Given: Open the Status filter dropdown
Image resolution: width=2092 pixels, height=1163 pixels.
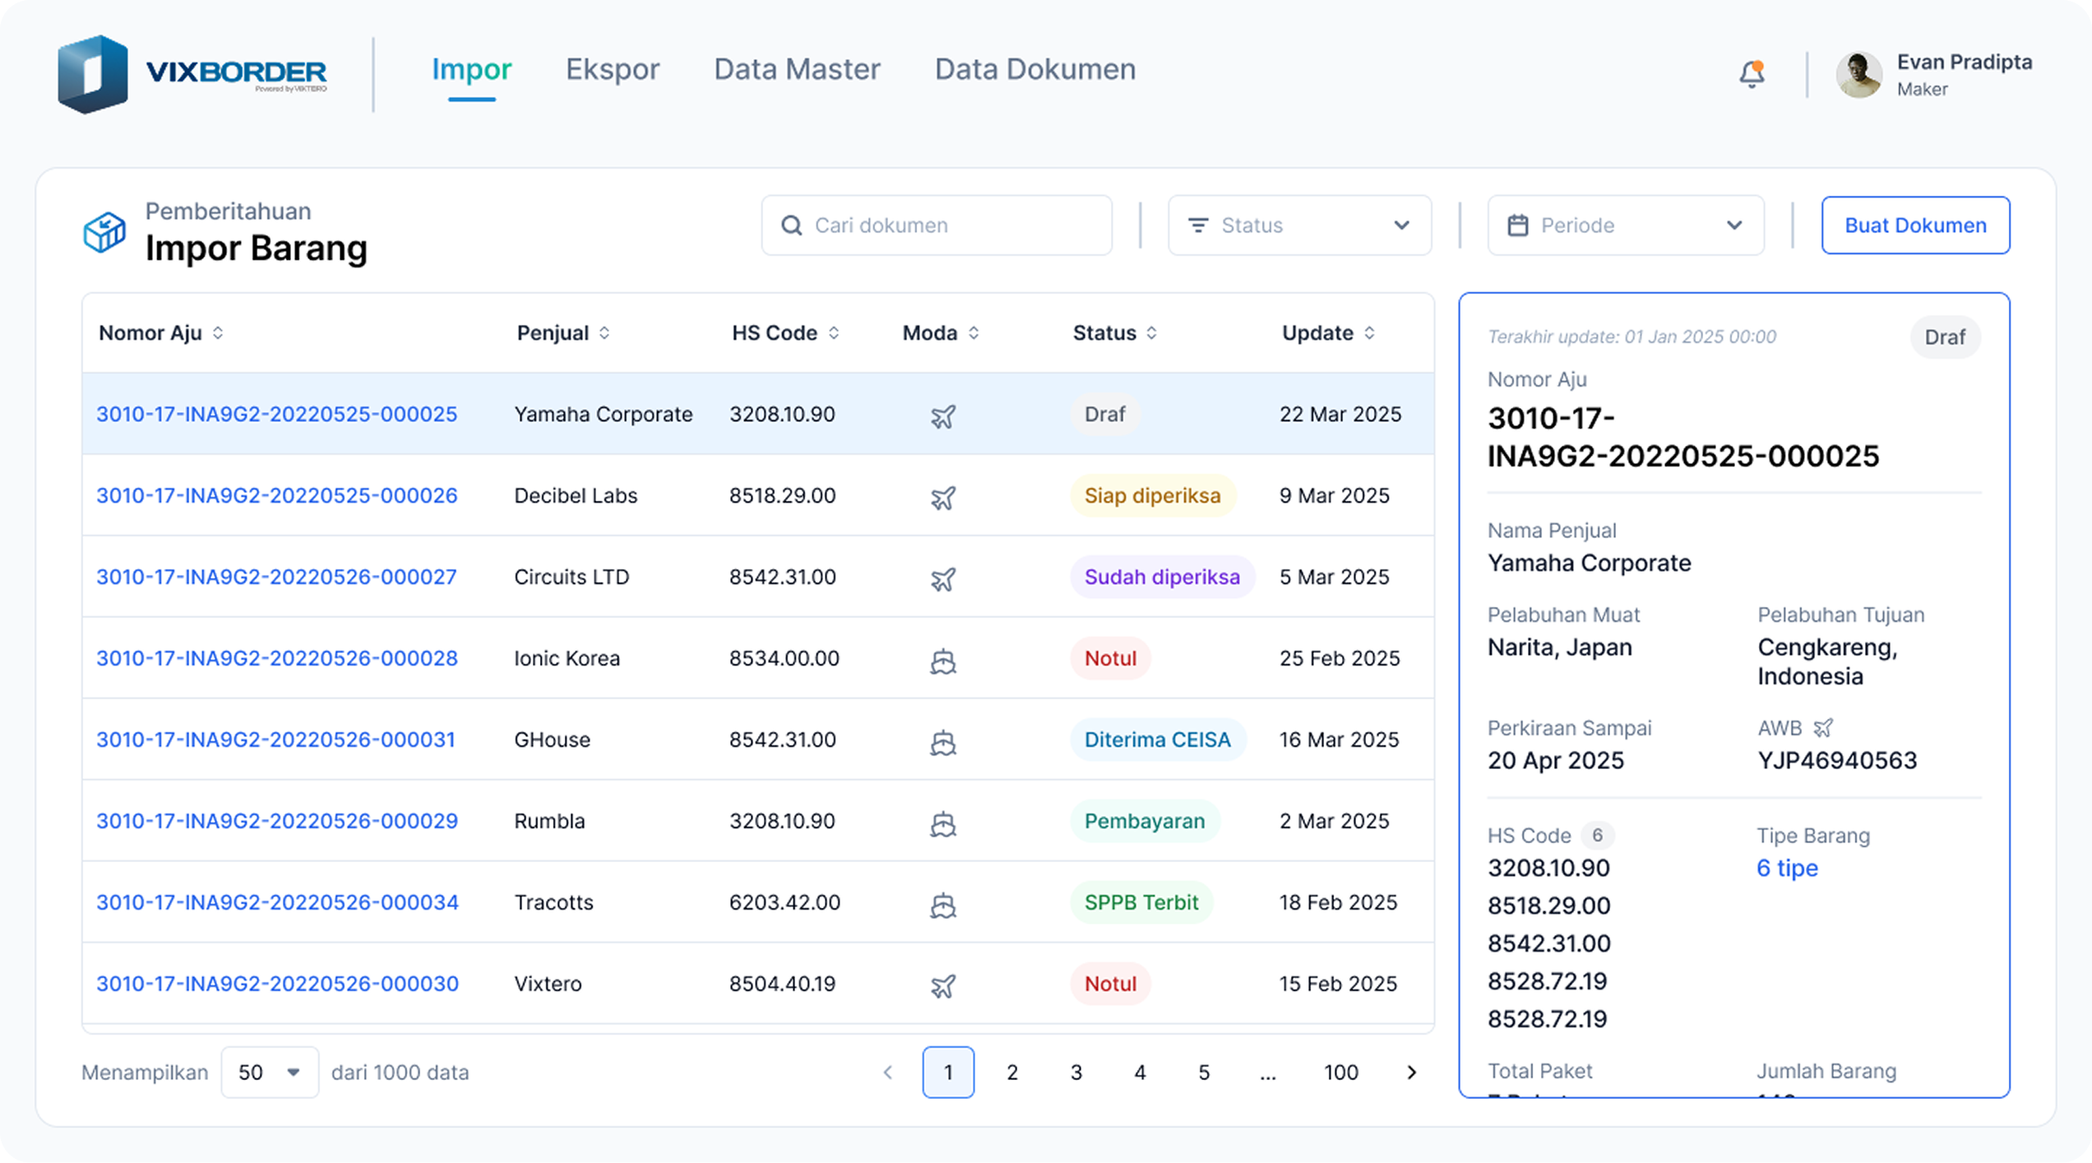Looking at the screenshot, I should 1299,225.
